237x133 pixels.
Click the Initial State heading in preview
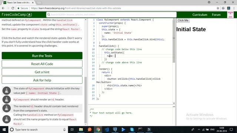click(191, 29)
